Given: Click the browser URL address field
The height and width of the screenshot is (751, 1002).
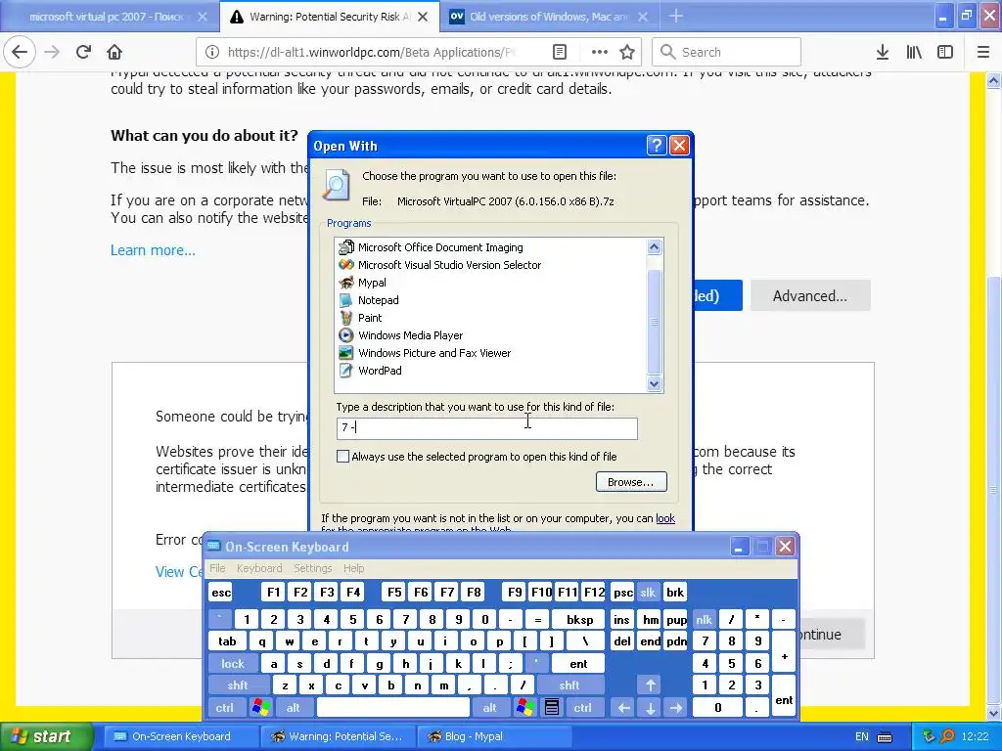Looking at the screenshot, I should [x=371, y=53].
